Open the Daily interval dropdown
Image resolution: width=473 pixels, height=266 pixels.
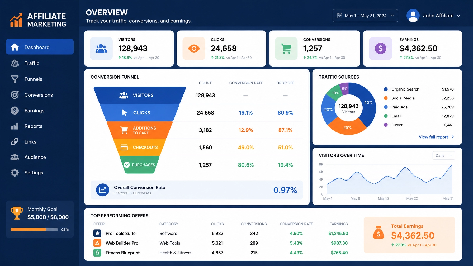tap(444, 155)
